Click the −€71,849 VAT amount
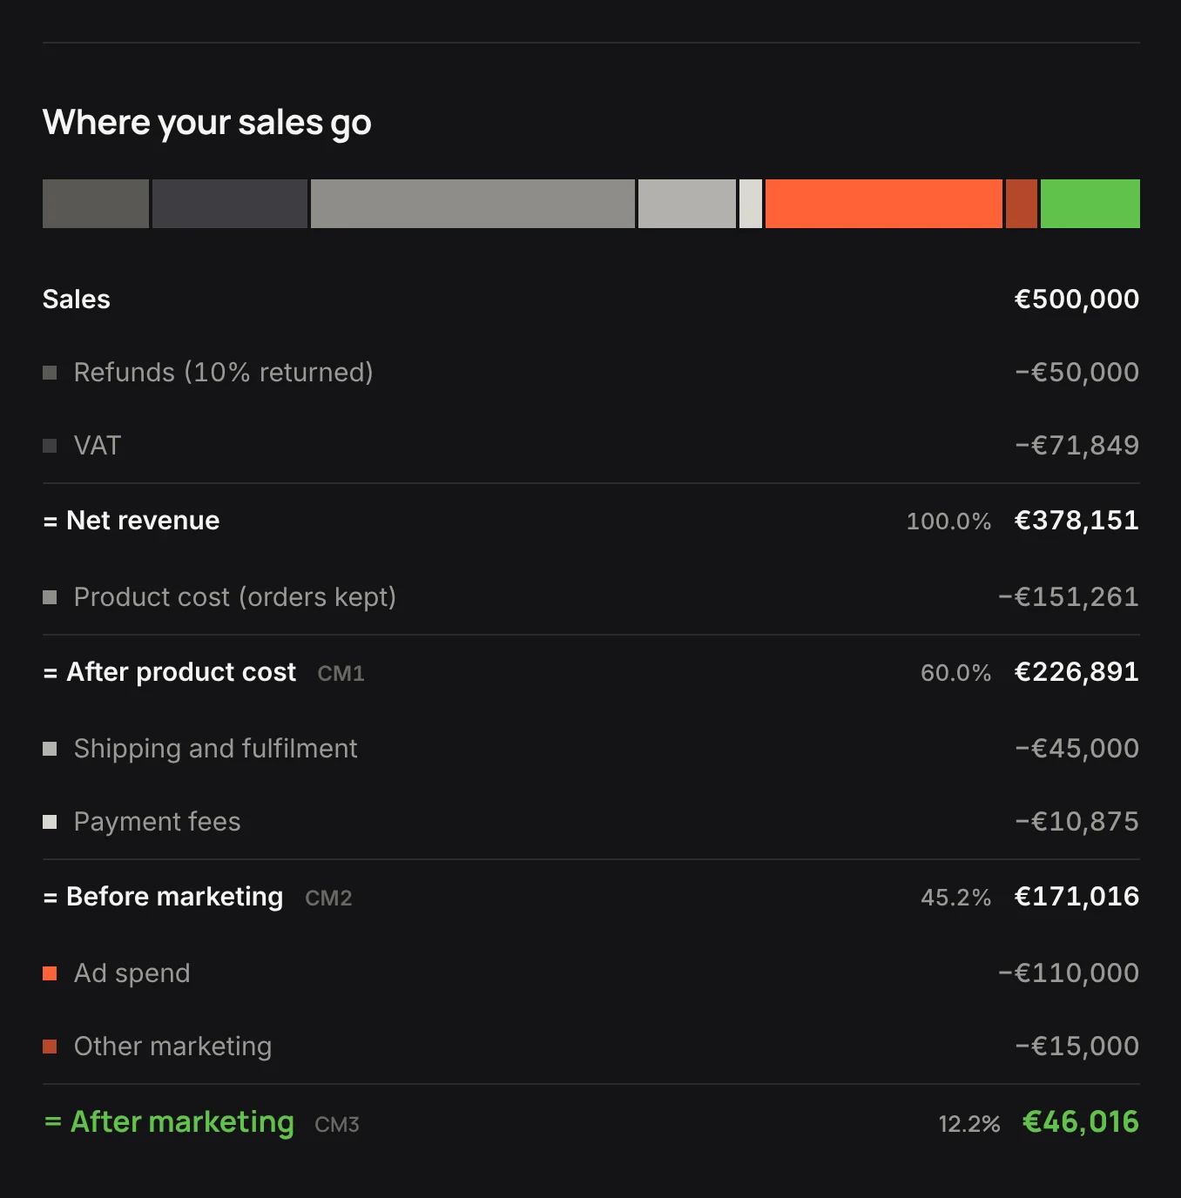Image resolution: width=1181 pixels, height=1198 pixels. click(1077, 446)
